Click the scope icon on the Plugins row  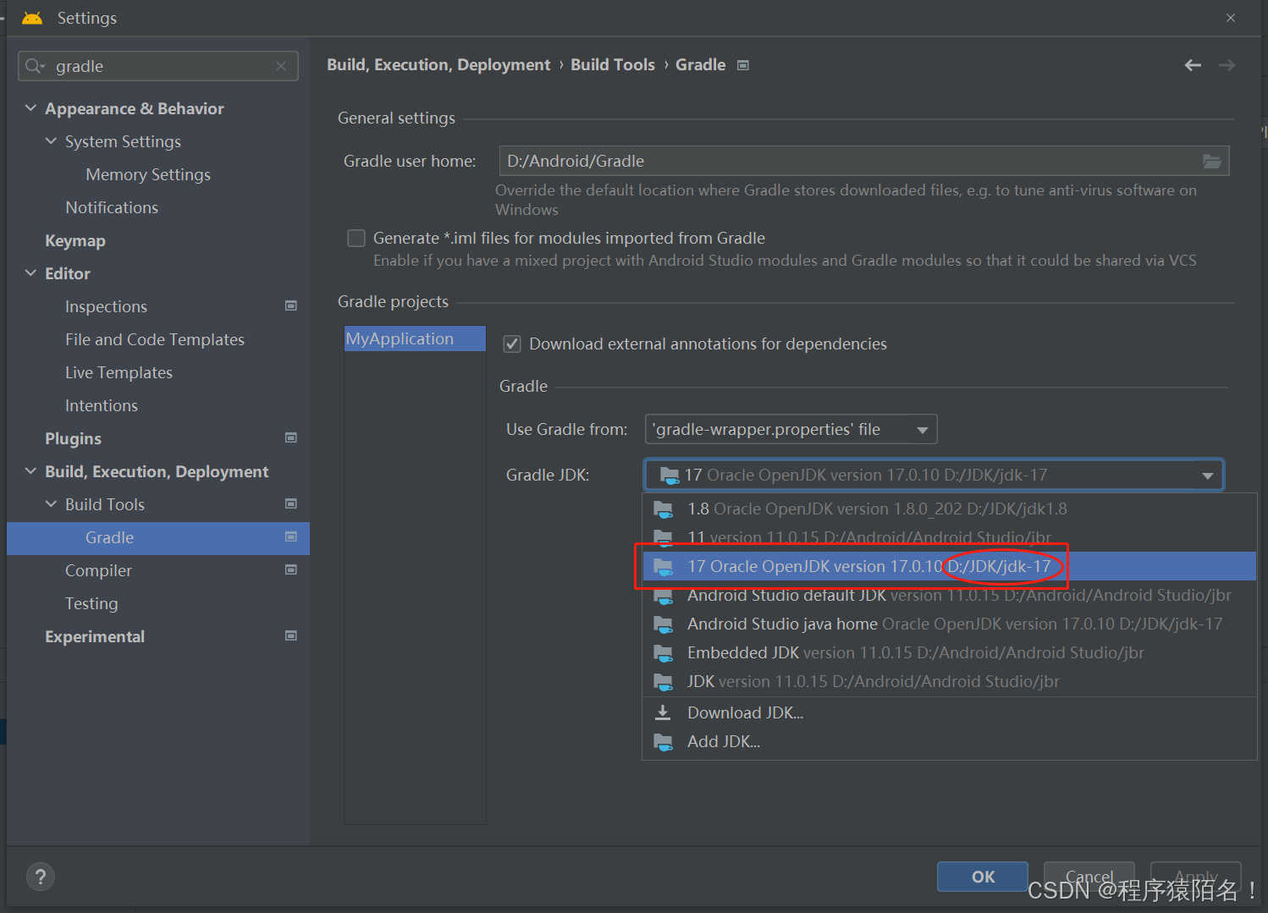[x=291, y=437]
